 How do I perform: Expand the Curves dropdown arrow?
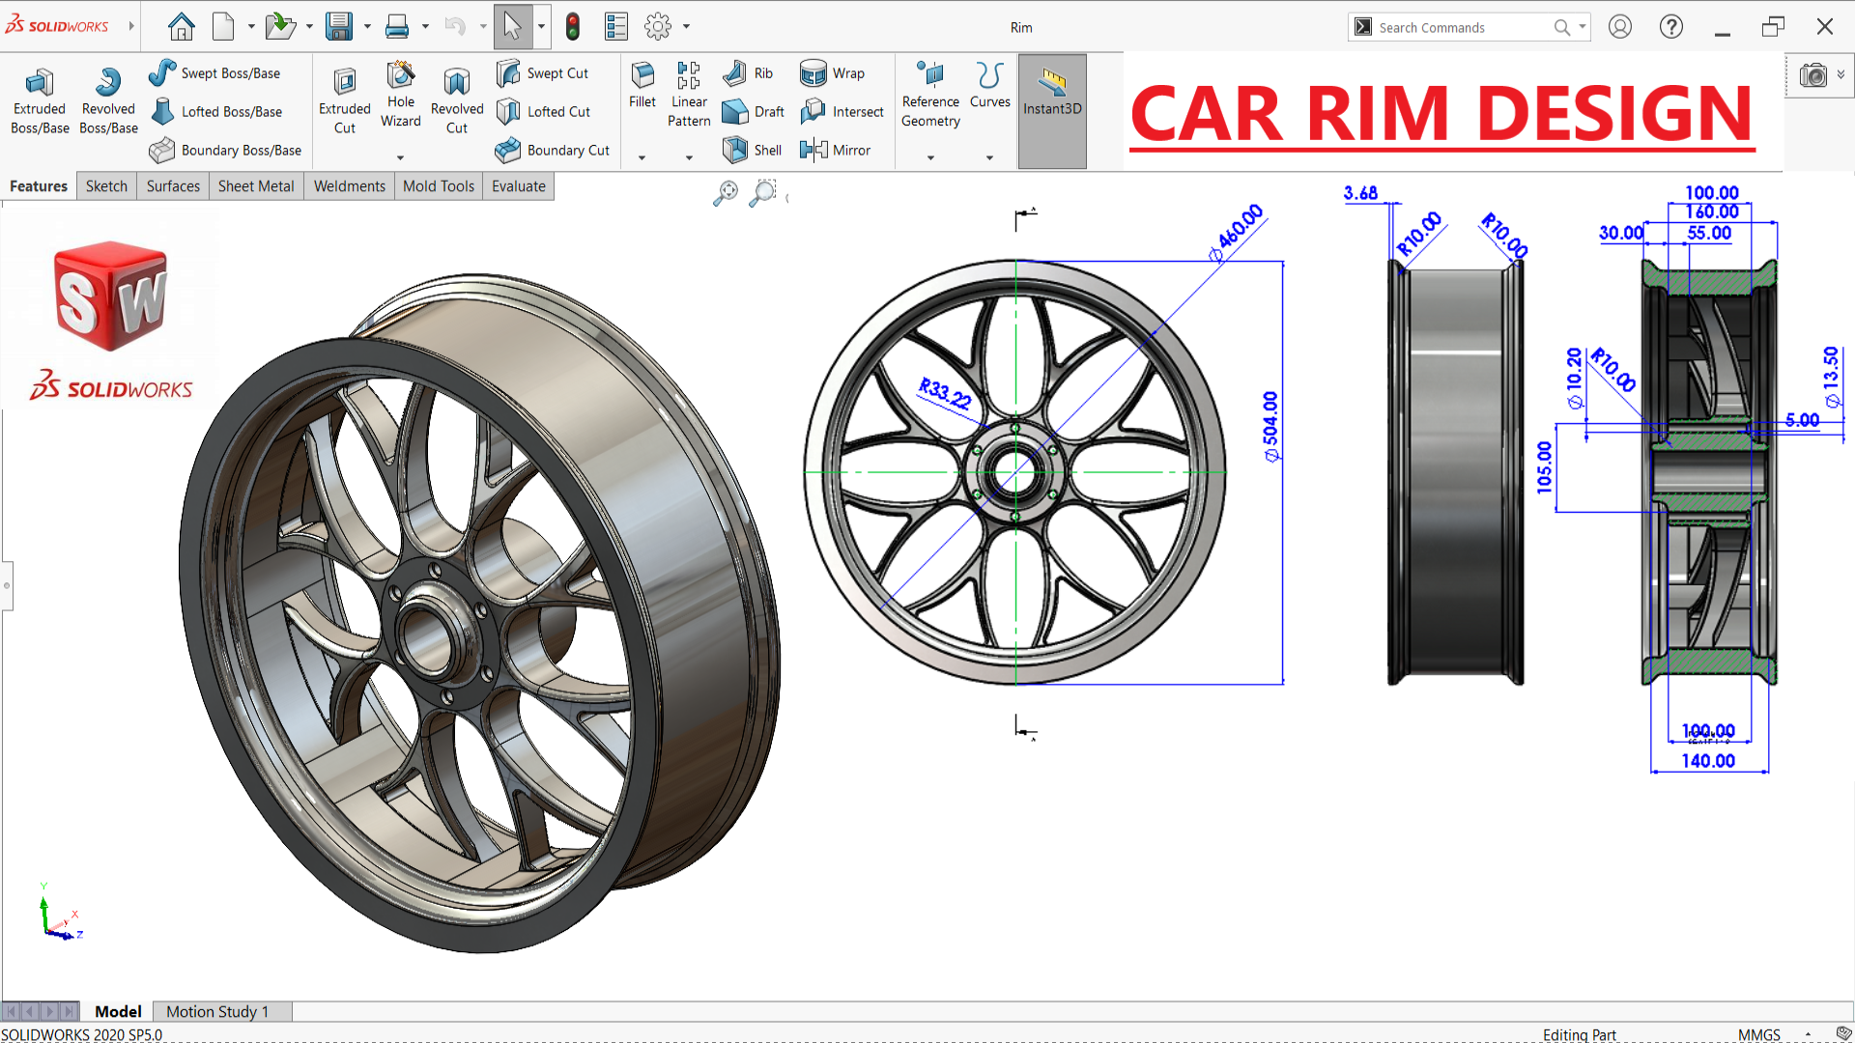[x=989, y=157]
